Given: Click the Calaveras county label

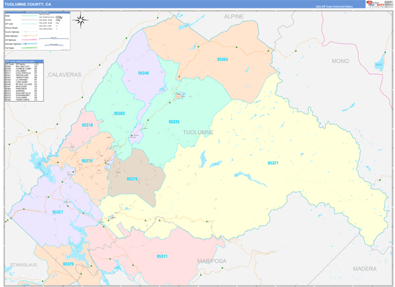Looking at the screenshot, I should pos(64,75).
